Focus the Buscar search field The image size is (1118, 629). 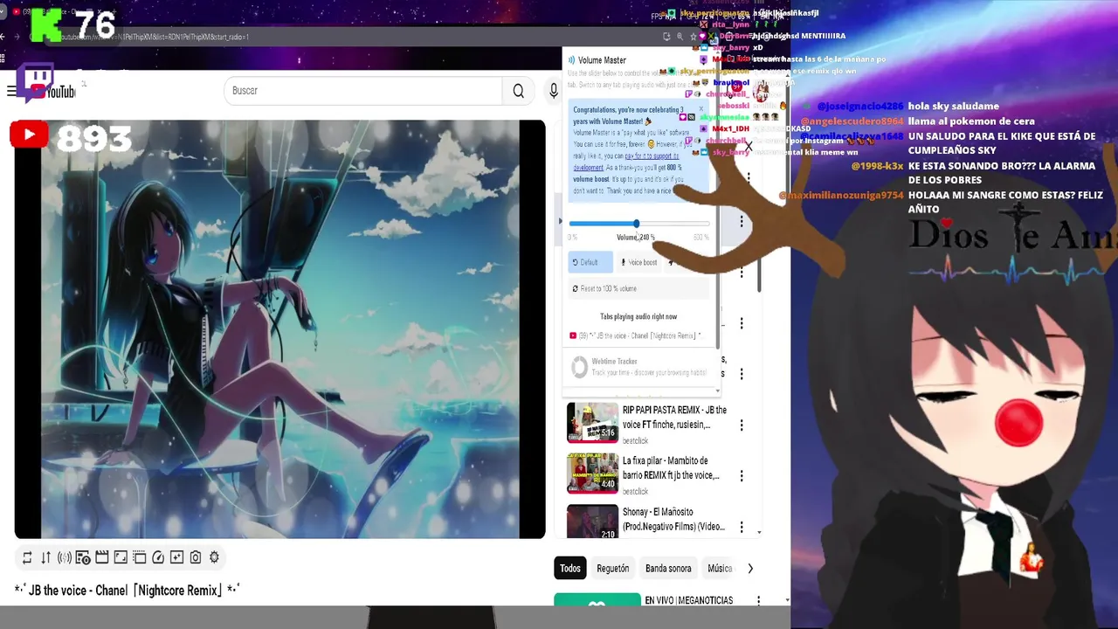tap(362, 91)
